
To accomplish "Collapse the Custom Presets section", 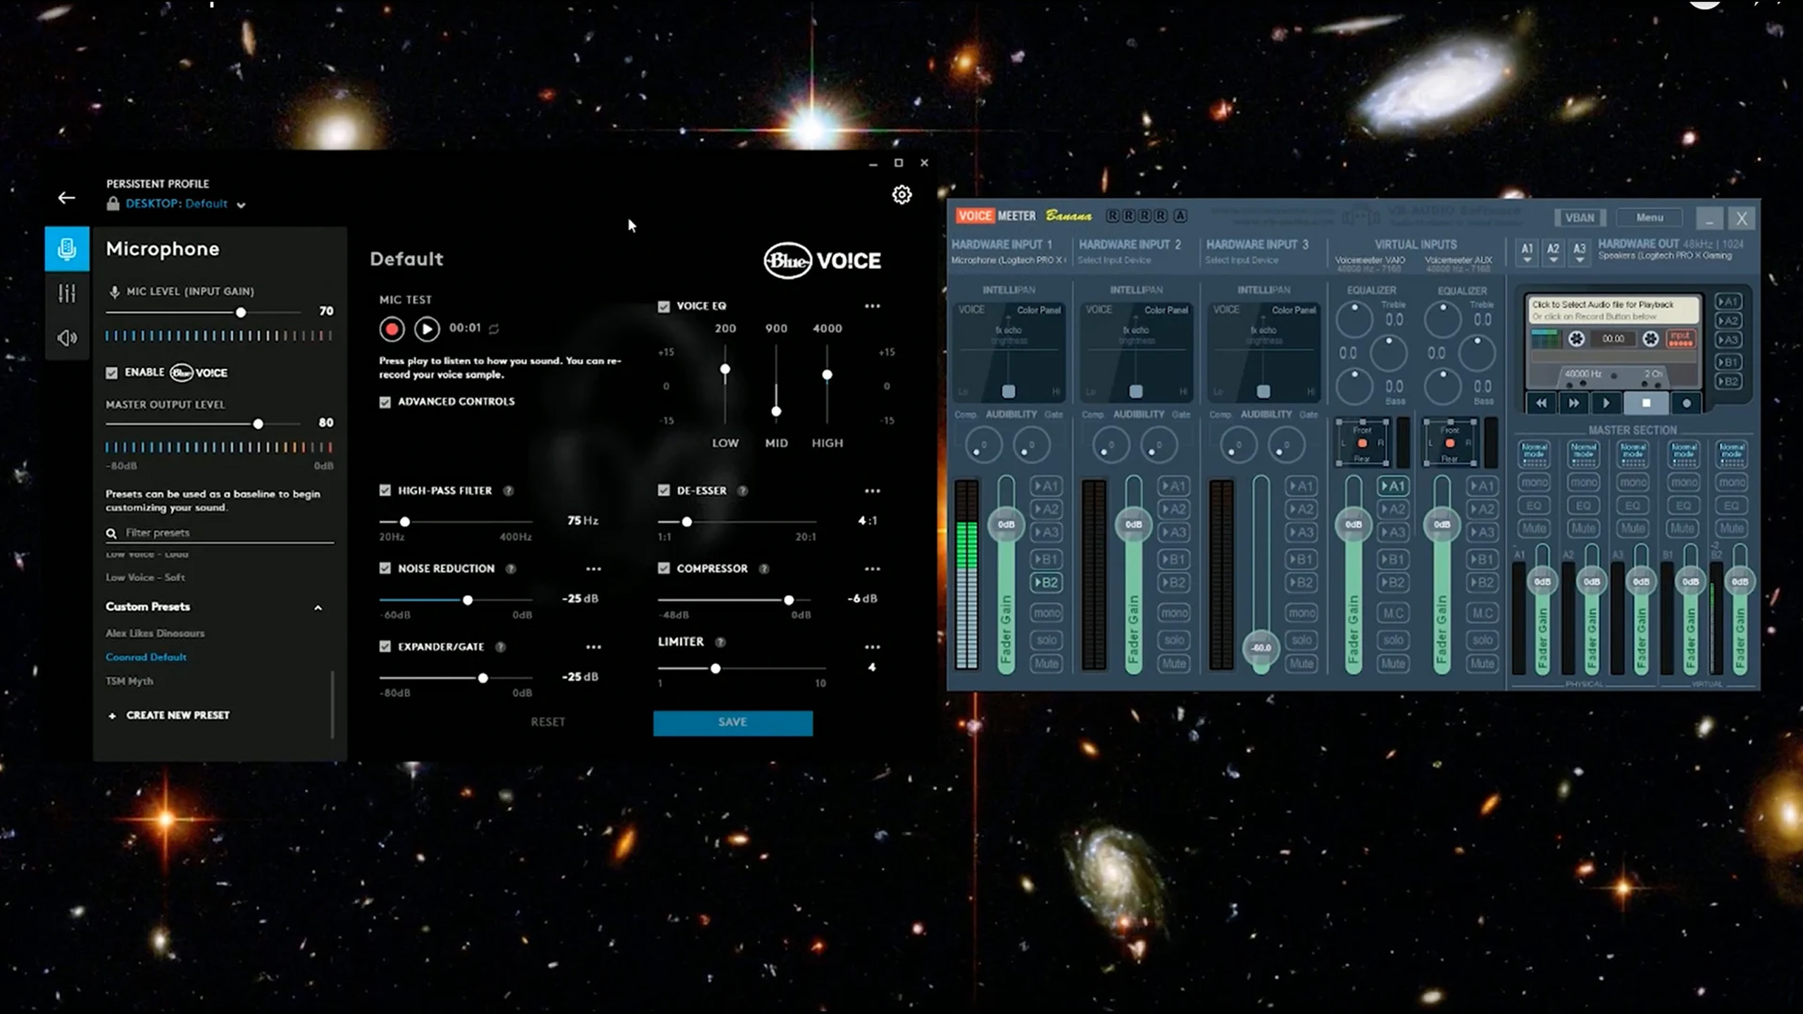I will pyautogui.click(x=318, y=608).
